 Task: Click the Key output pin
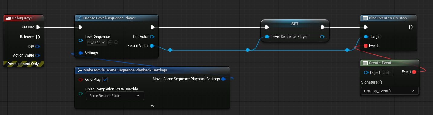tap(37, 46)
